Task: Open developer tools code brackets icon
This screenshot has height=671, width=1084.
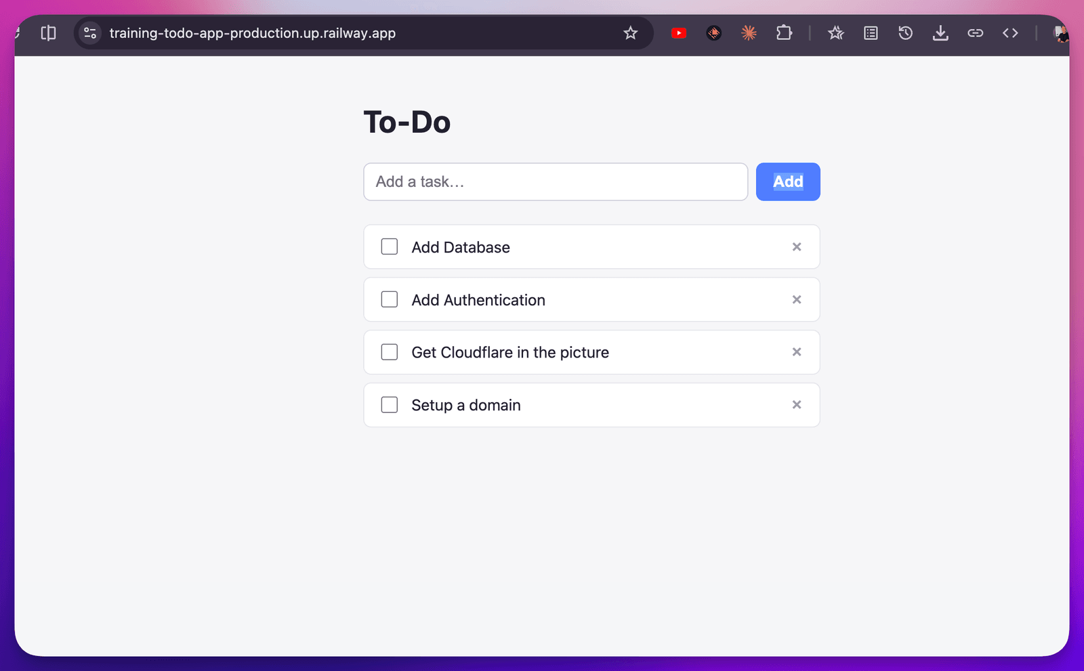Action: [1010, 33]
